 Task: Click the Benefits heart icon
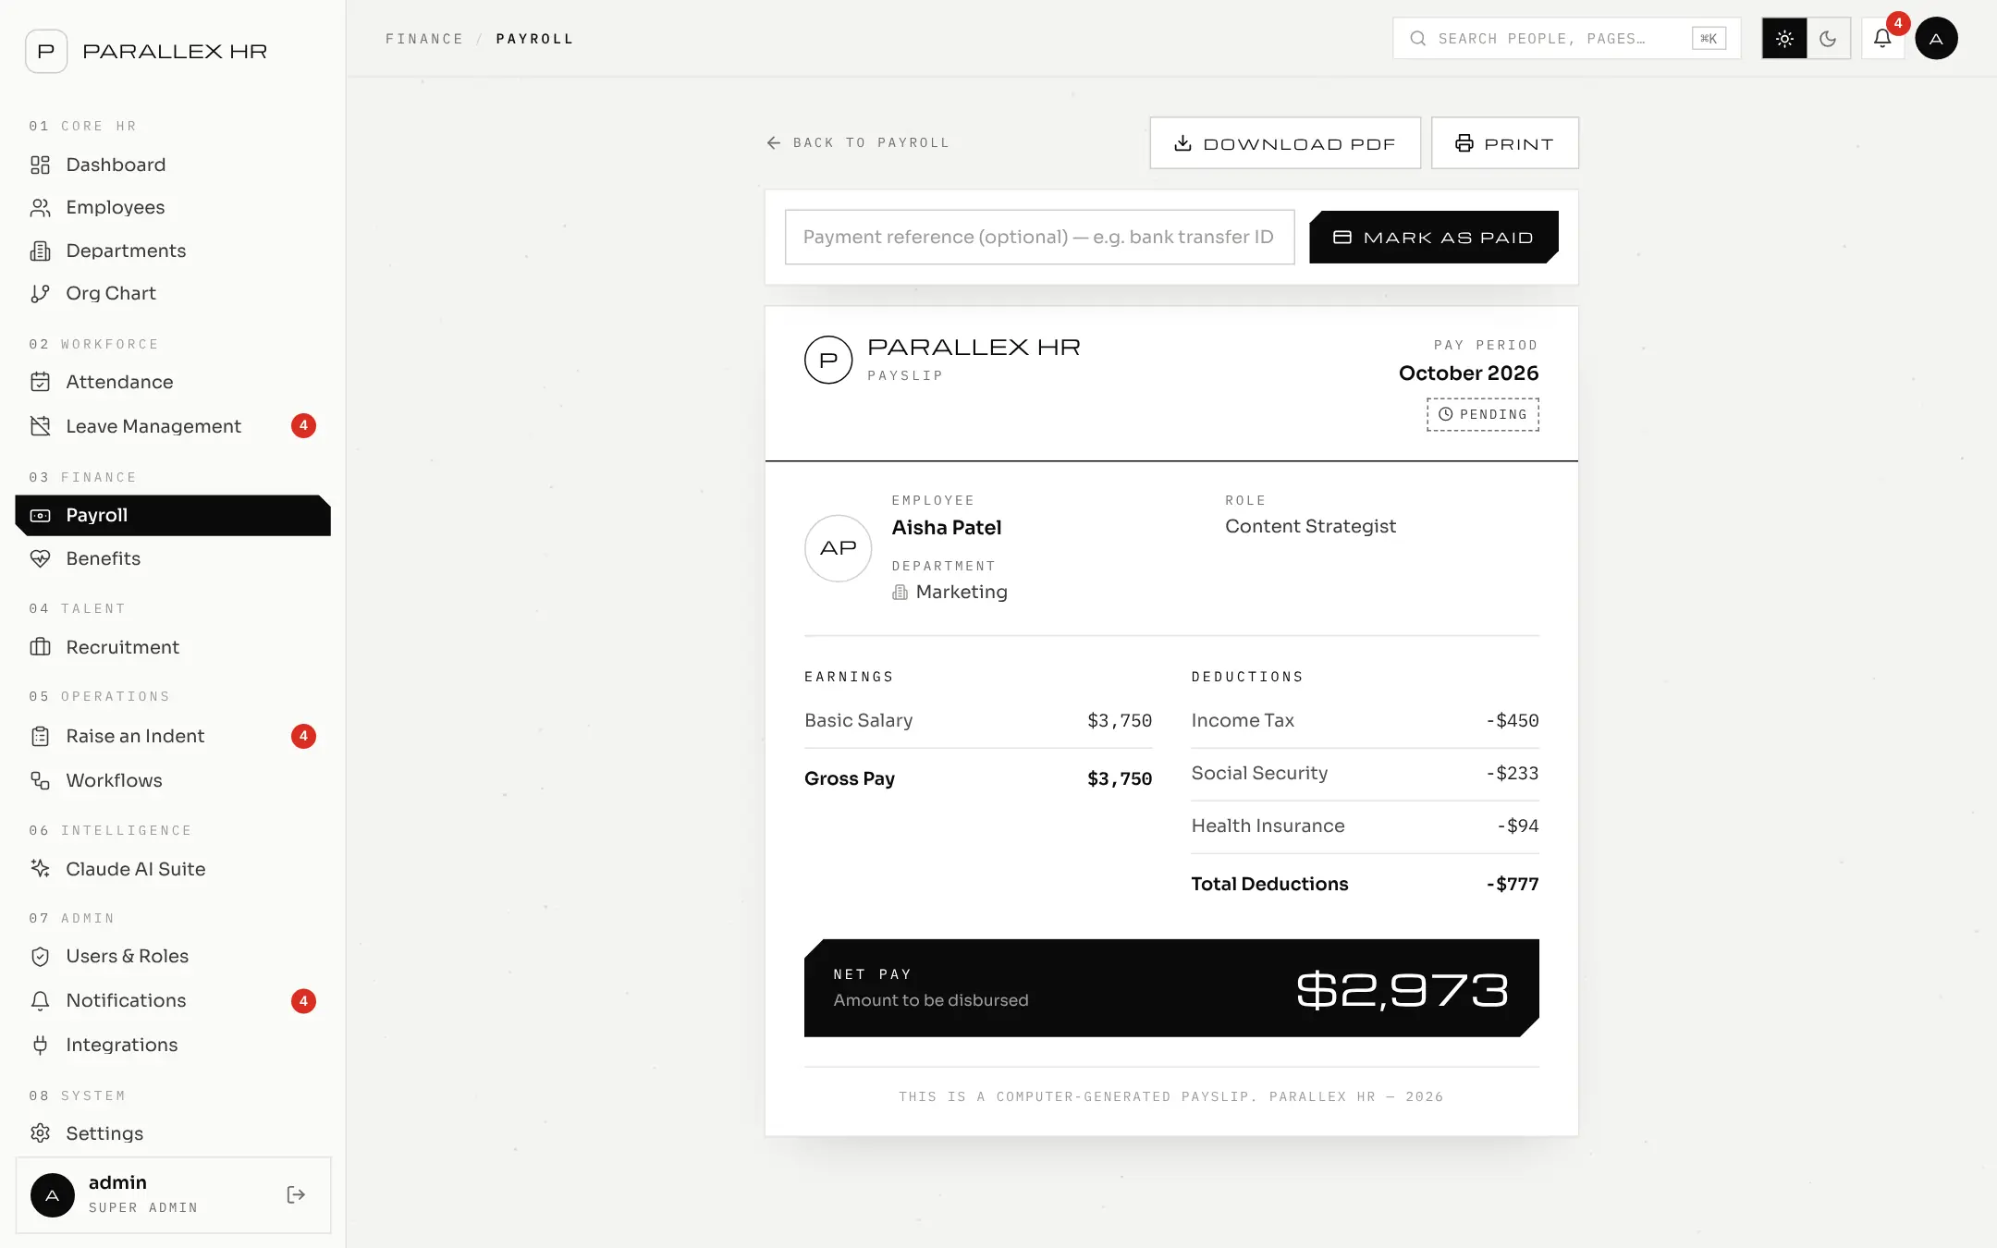click(40, 558)
